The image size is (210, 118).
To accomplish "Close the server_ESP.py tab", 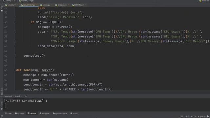I will click(37, 5).
